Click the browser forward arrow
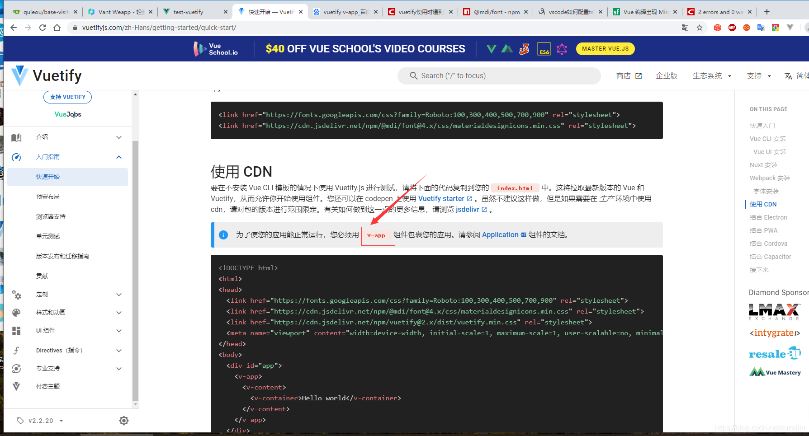 tap(28, 28)
